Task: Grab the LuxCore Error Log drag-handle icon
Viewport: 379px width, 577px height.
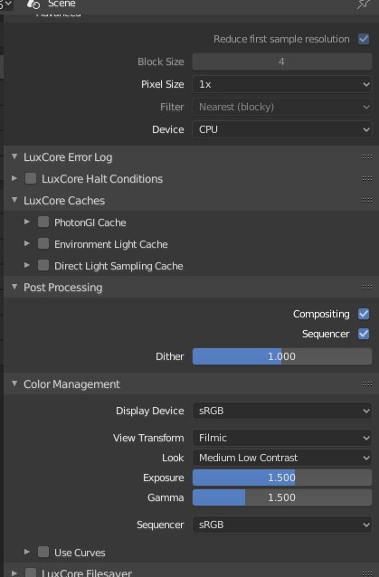Action: [x=367, y=157]
